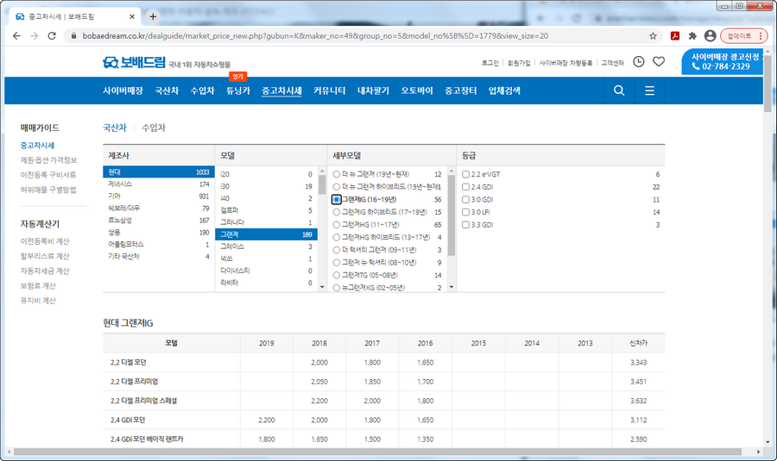777x461 pixels.
Task: Check the 2.4 GDI grade checkbox
Action: tap(466, 186)
